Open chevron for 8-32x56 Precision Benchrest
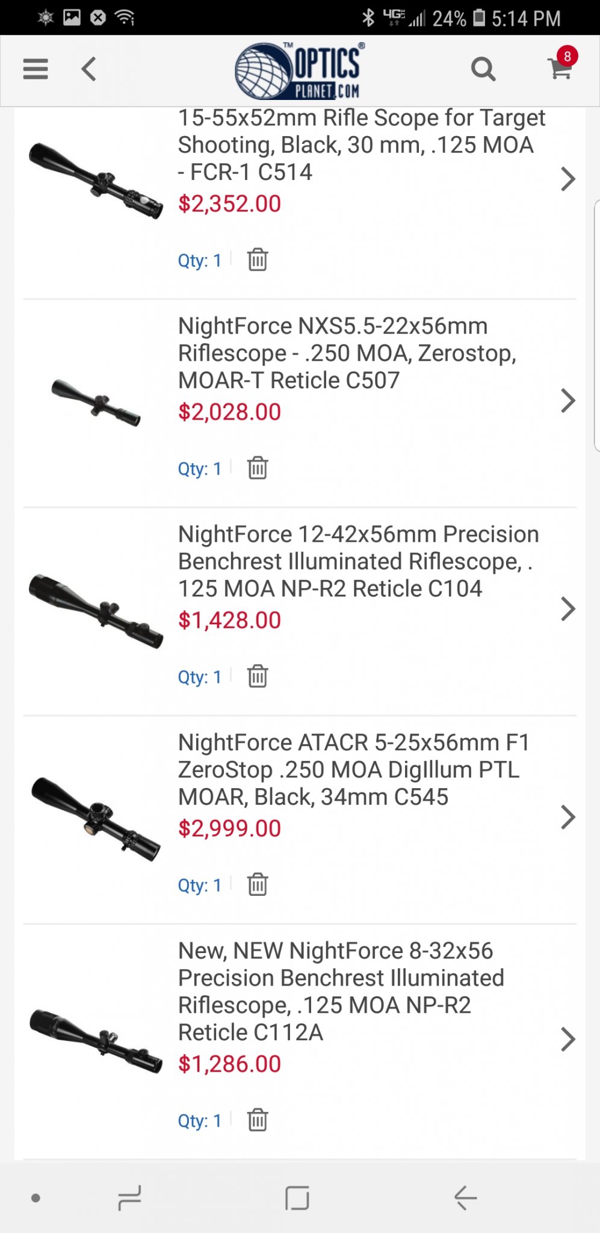The height and width of the screenshot is (1233, 600). (568, 1039)
